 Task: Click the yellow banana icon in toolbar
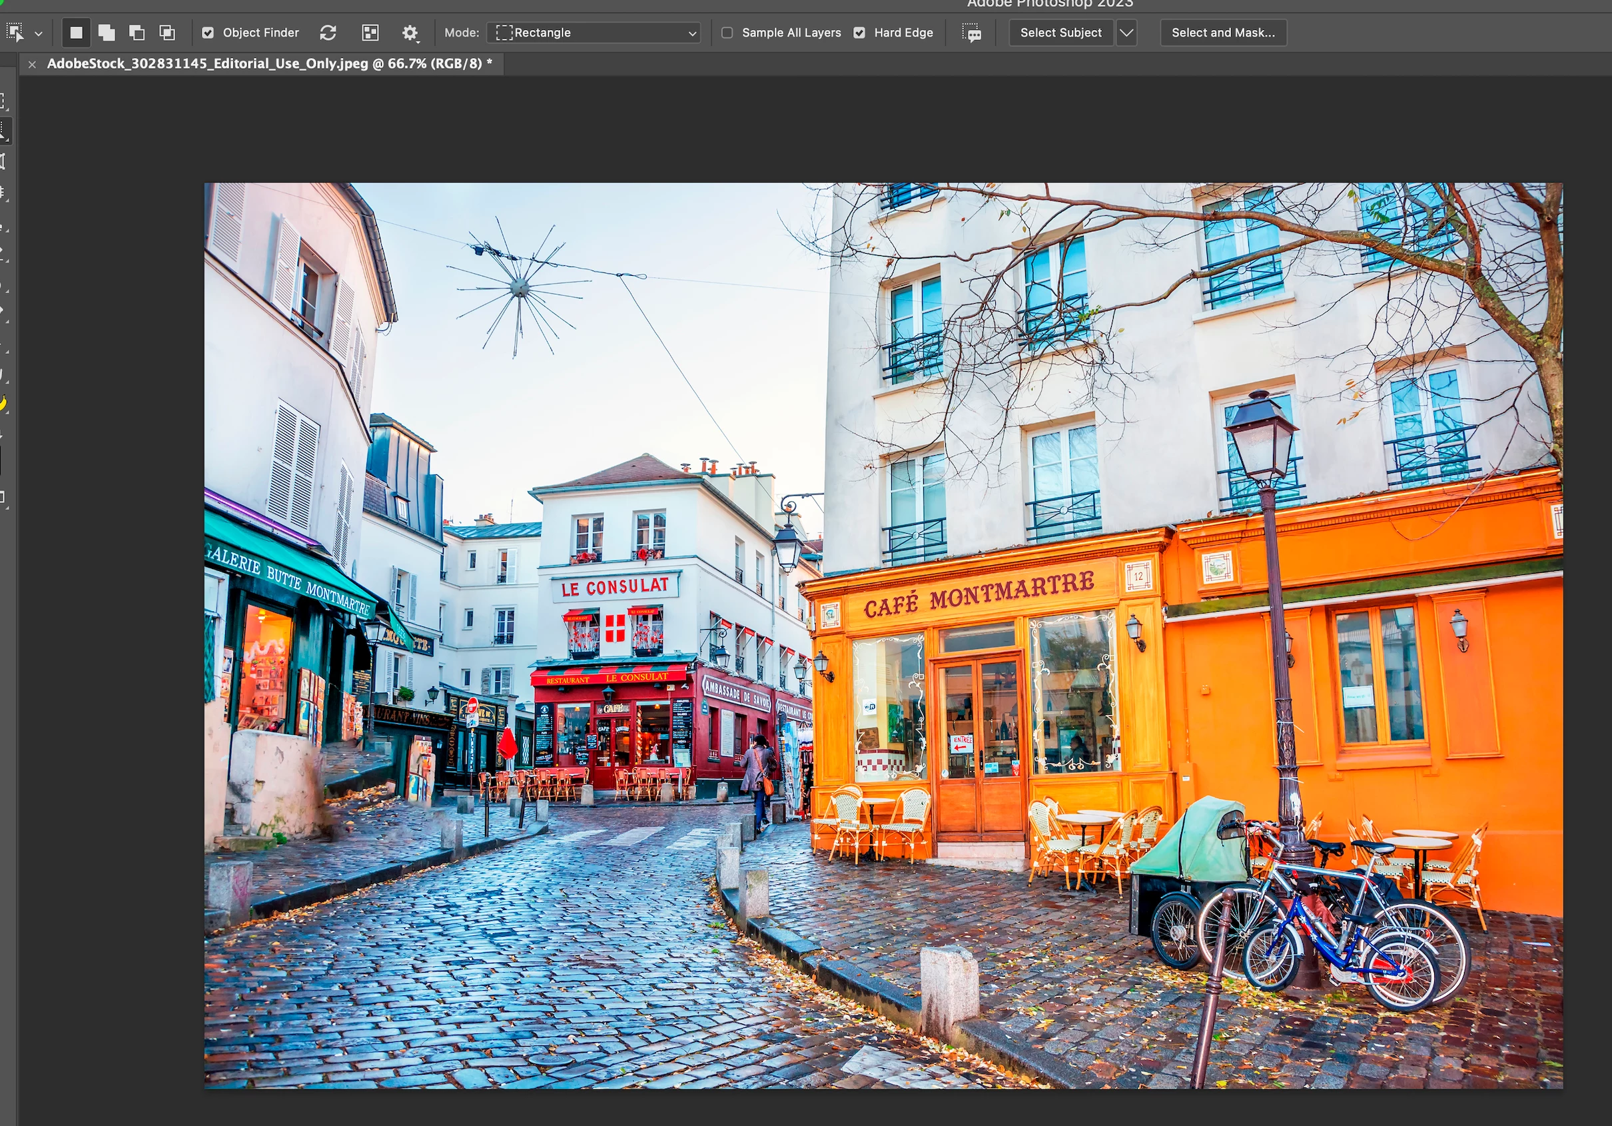[x=2, y=403]
